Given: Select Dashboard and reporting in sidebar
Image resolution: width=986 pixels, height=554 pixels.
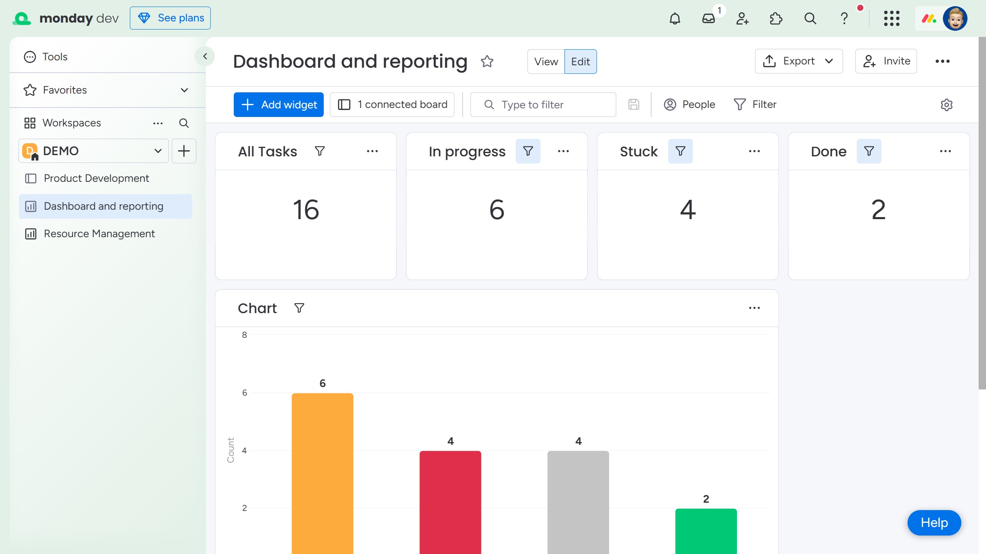Looking at the screenshot, I should pos(105,206).
